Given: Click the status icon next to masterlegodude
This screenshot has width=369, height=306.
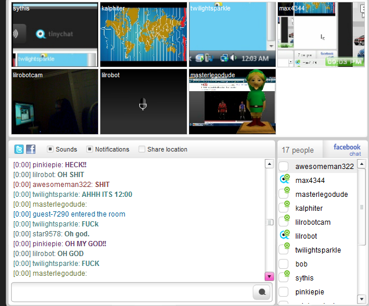Looking at the screenshot, I should click(284, 195).
